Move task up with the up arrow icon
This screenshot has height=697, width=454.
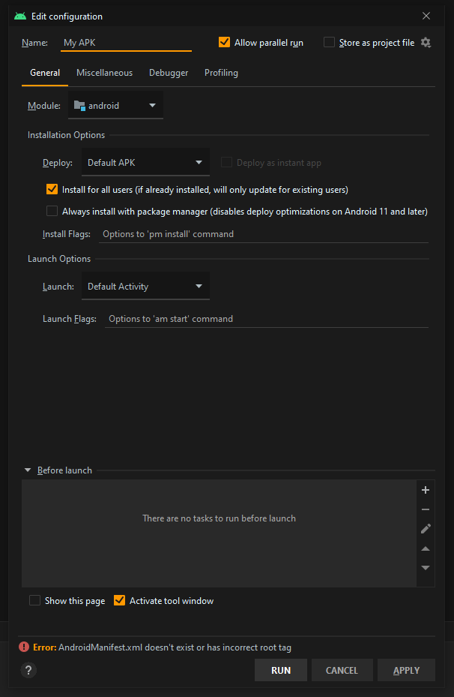pyautogui.click(x=425, y=548)
